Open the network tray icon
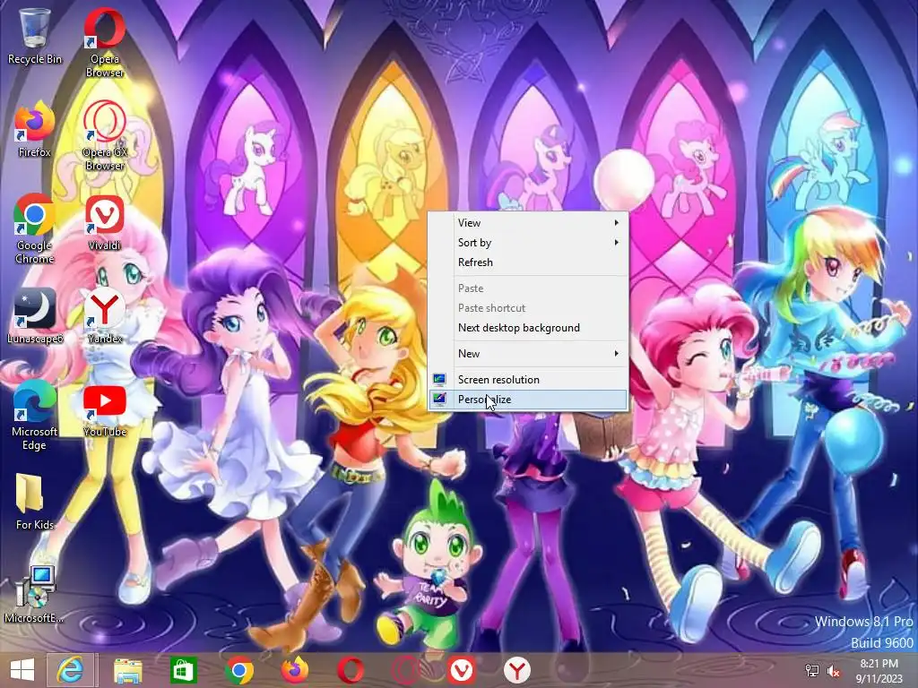Screen dimensions: 918x688 coord(812,671)
